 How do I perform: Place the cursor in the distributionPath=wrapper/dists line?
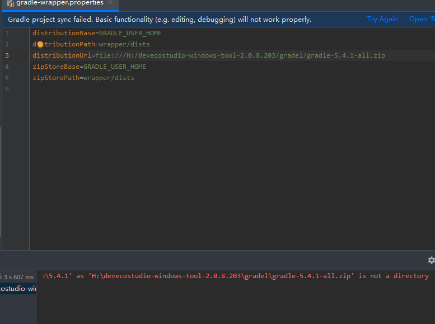coord(91,44)
